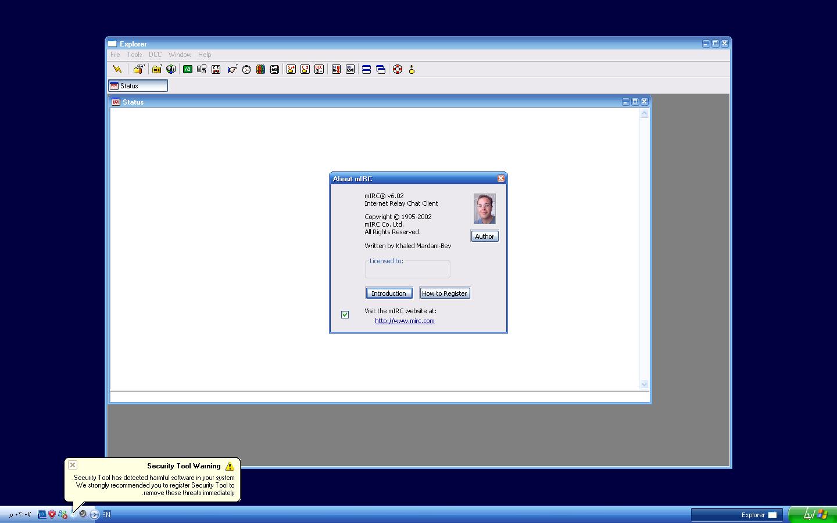Image resolution: width=837 pixels, height=523 pixels.
Task: Click the Popups editor toolbar icon
Action: (x=202, y=69)
